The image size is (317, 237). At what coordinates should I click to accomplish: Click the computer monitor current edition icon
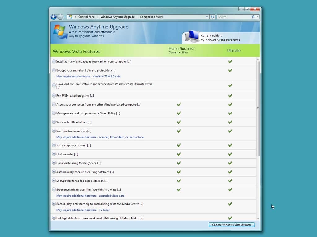pyautogui.click(x=192, y=36)
